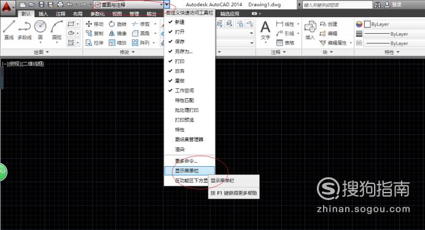Switch to the 参数化 ribbon tab
425x230 pixels.
(98, 13)
